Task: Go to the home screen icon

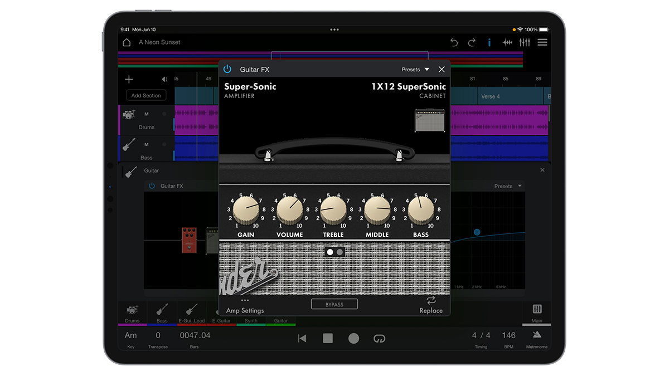Action: pos(127,42)
